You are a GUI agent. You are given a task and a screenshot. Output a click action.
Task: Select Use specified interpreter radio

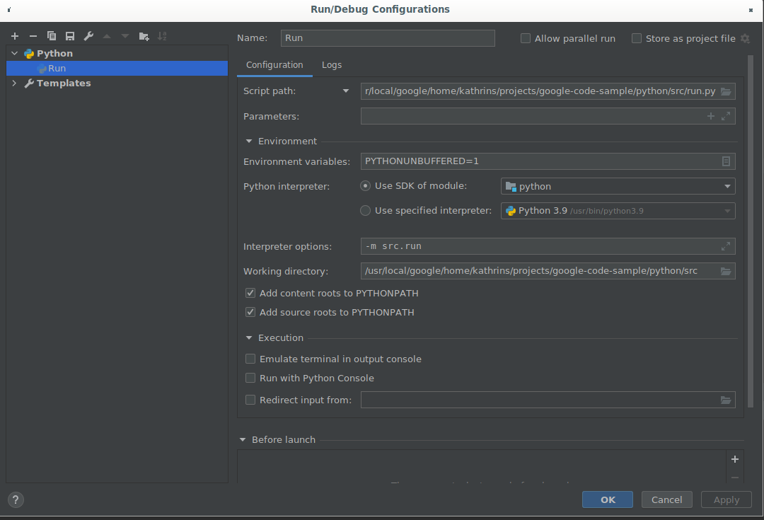365,211
